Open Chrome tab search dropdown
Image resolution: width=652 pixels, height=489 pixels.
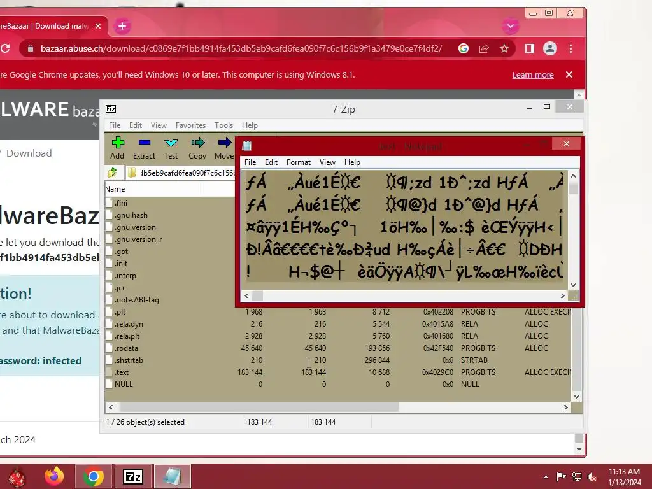pos(511,26)
